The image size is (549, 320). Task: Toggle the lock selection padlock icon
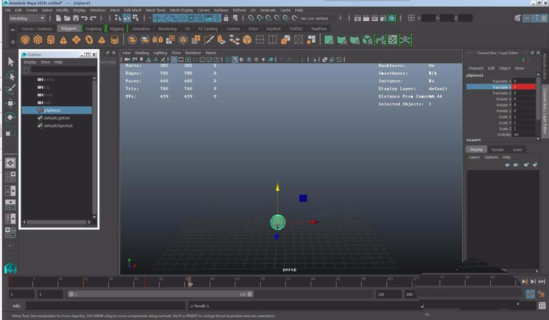pos(226,18)
